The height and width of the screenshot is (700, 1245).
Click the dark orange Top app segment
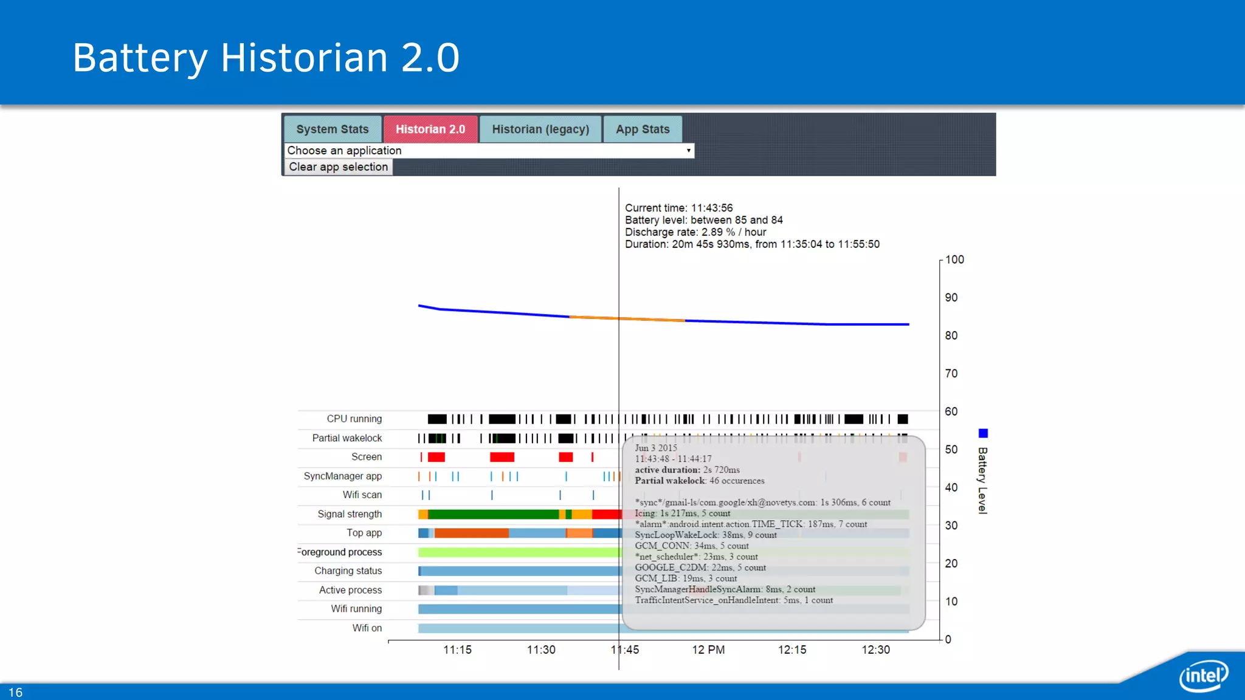pos(471,534)
